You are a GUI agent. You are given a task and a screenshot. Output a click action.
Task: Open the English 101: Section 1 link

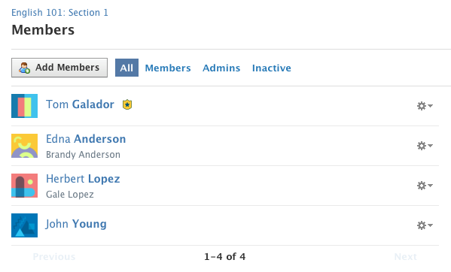[59, 13]
